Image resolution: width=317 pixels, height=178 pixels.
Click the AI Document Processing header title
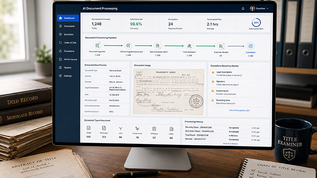click(100, 9)
